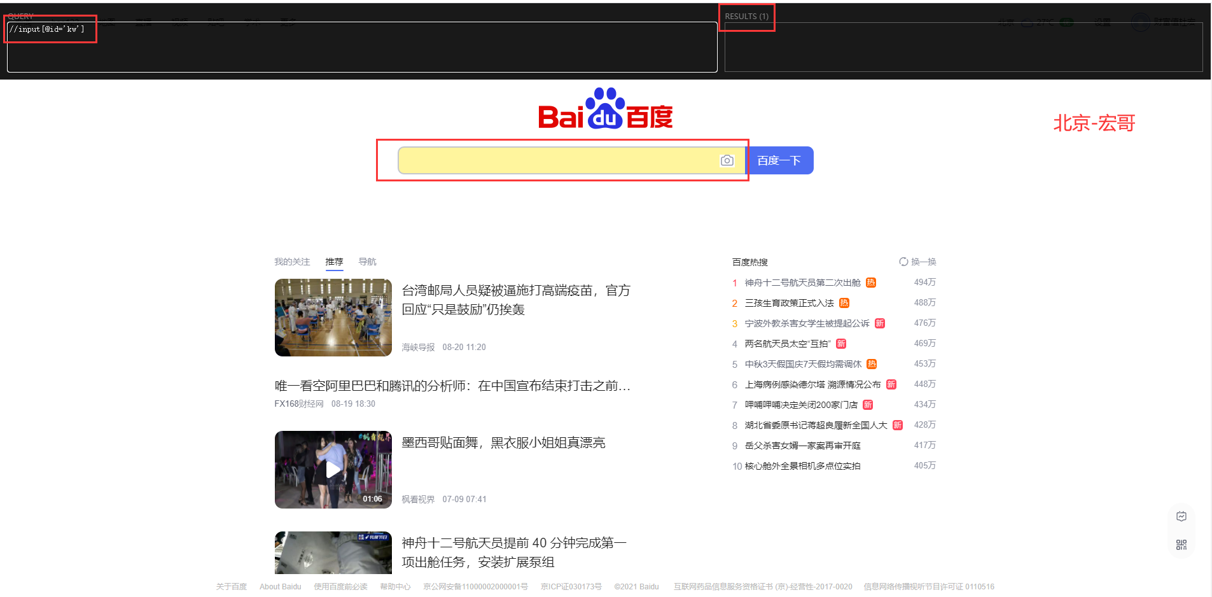Open hot search 核心舱外全景相机多点位实拍
Viewport: 1212px width, 597px height.
(x=802, y=466)
